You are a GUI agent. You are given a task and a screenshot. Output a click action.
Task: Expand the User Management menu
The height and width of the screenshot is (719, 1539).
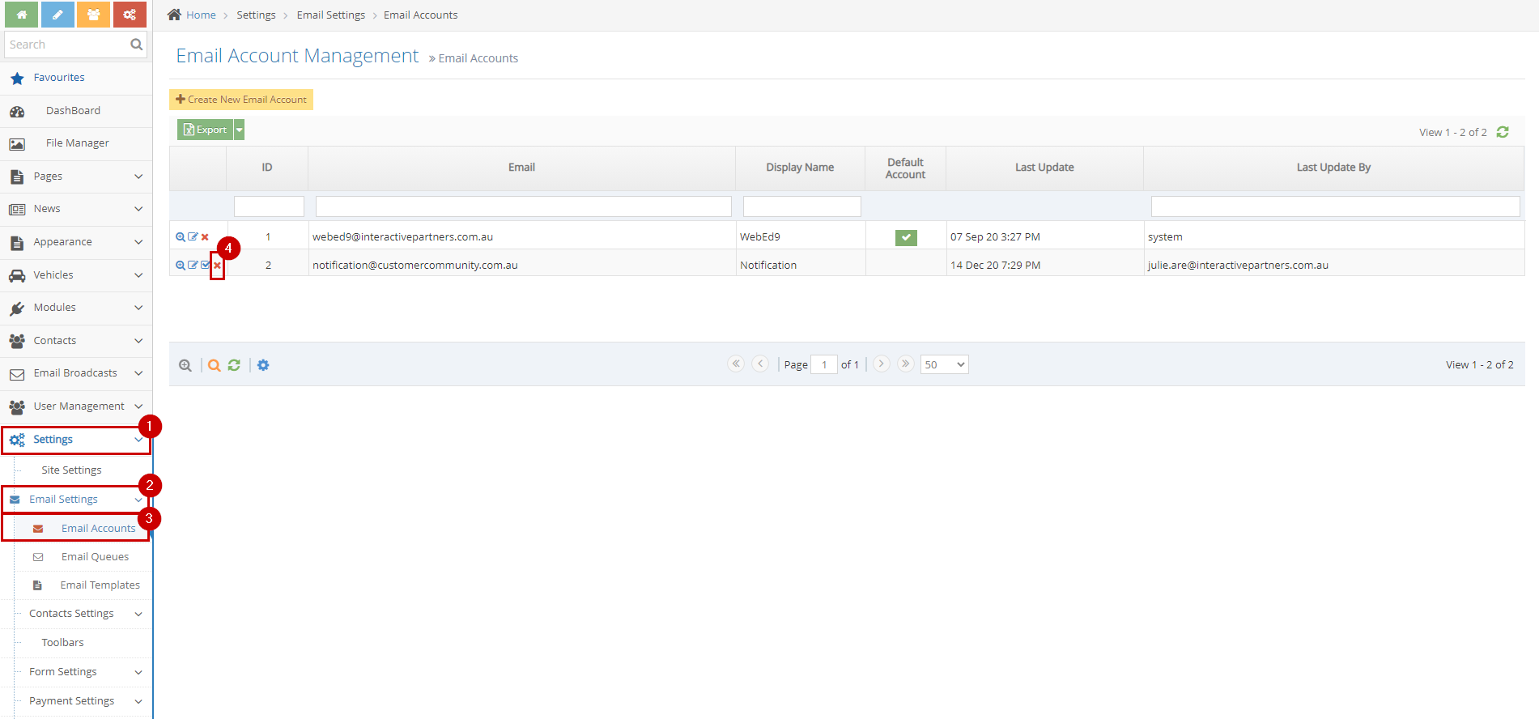click(x=76, y=406)
